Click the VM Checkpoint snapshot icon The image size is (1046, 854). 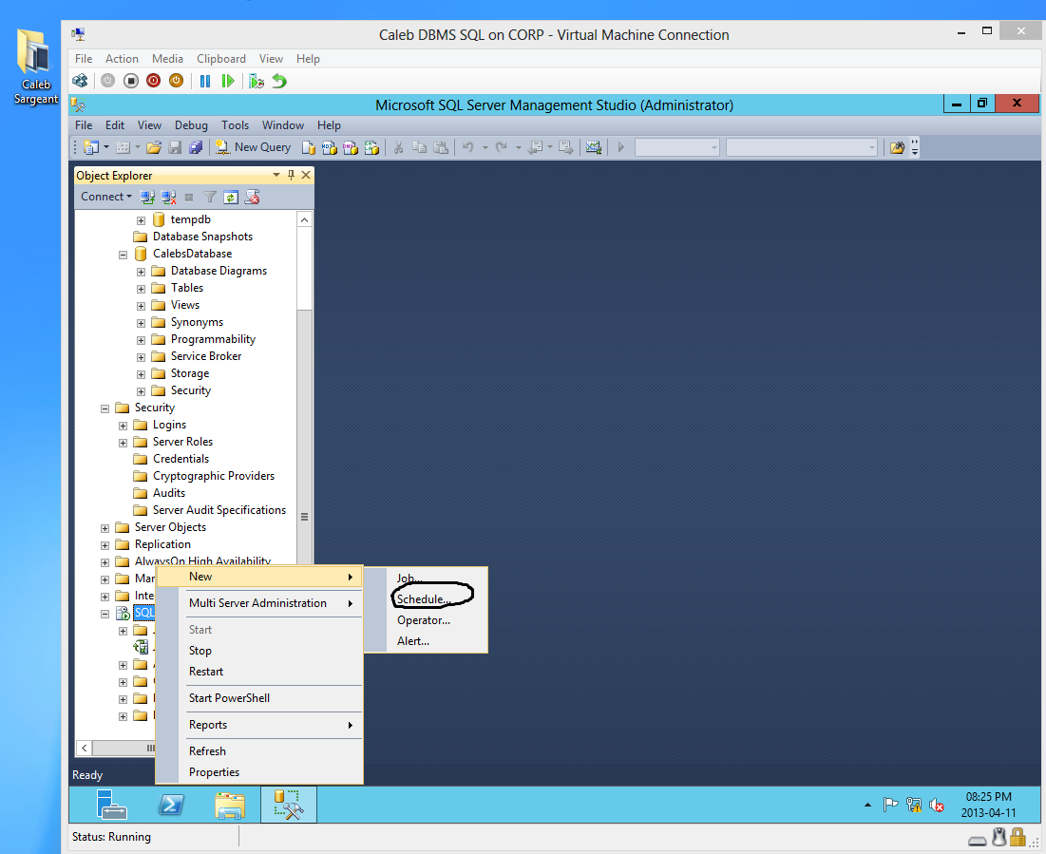click(257, 81)
